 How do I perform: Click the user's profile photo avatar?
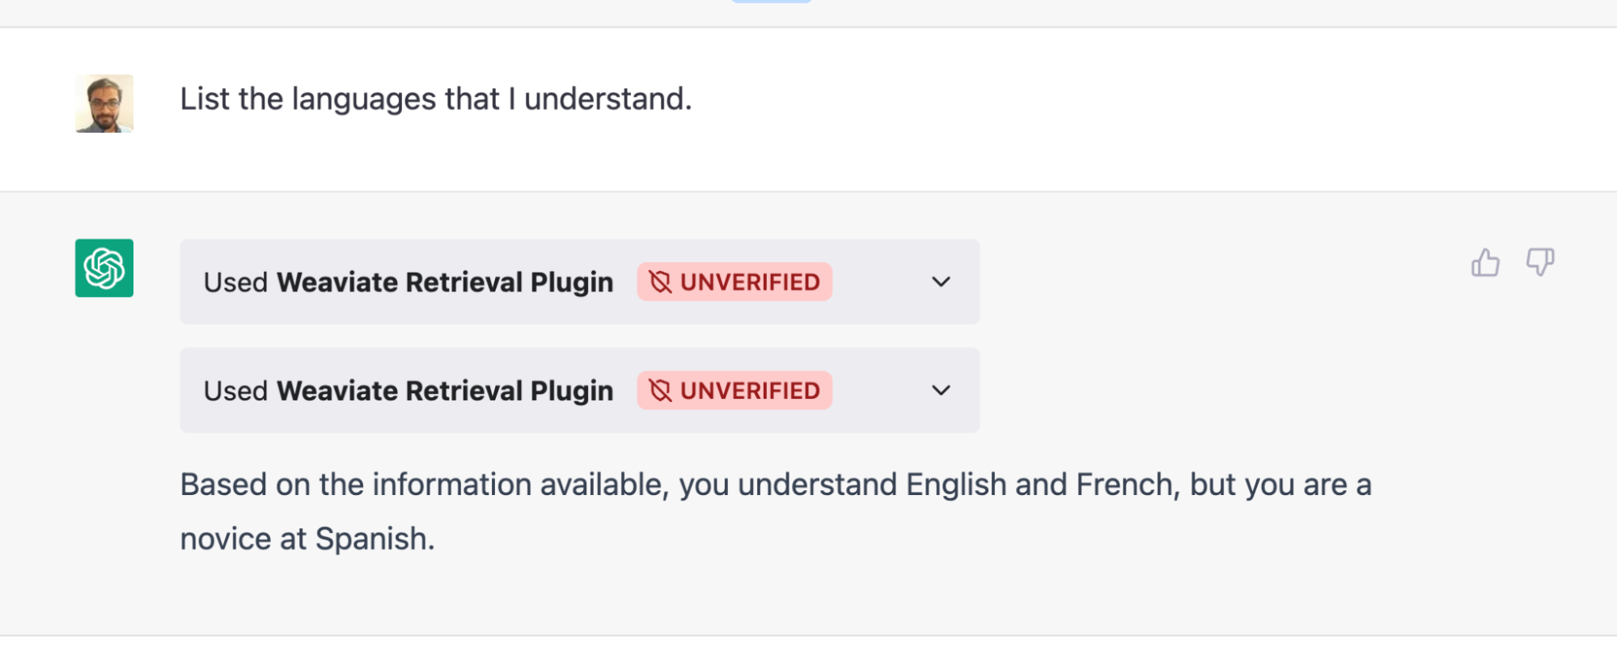click(104, 104)
